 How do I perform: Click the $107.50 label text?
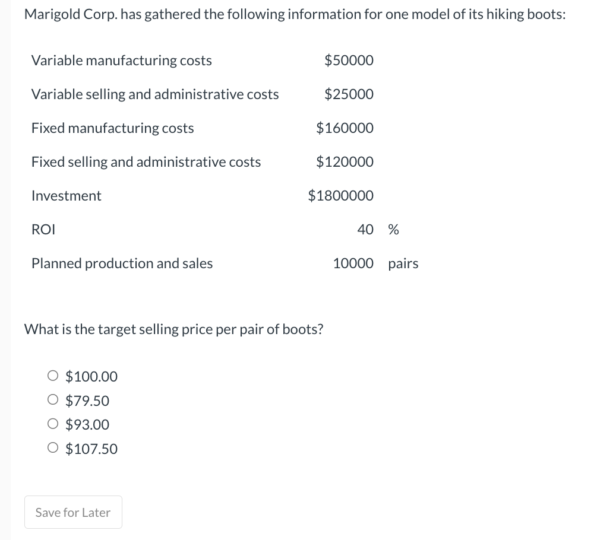click(x=91, y=449)
